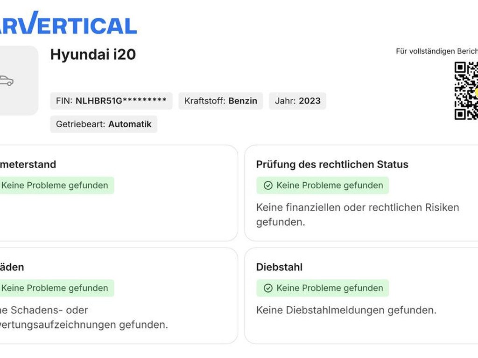The height and width of the screenshot is (358, 478).
Task: Click the Hyundai i20 title
Action: coord(93,55)
